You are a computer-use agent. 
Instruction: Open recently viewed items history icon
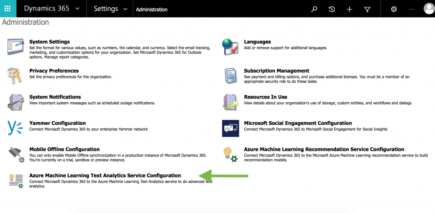pyautogui.click(x=332, y=9)
